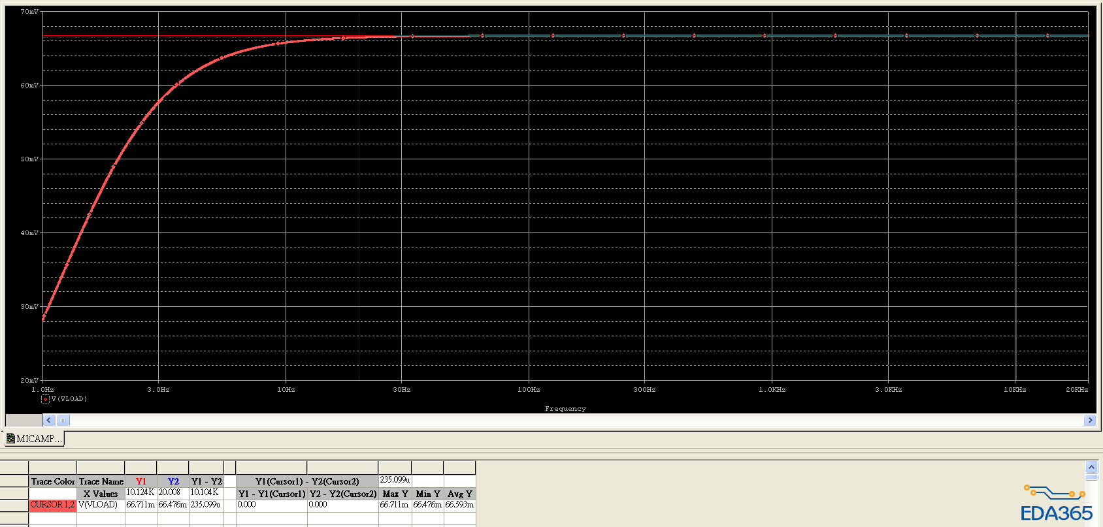Click the Frequency x-axis title
The height and width of the screenshot is (527, 1103).
click(x=566, y=409)
